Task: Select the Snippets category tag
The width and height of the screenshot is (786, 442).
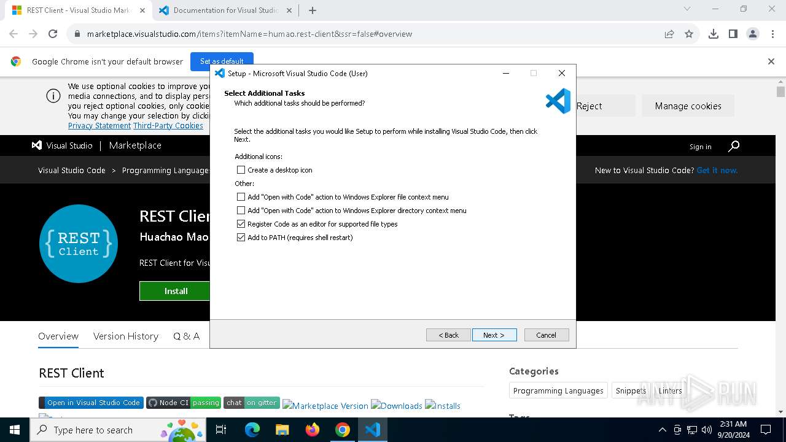Action: click(631, 390)
